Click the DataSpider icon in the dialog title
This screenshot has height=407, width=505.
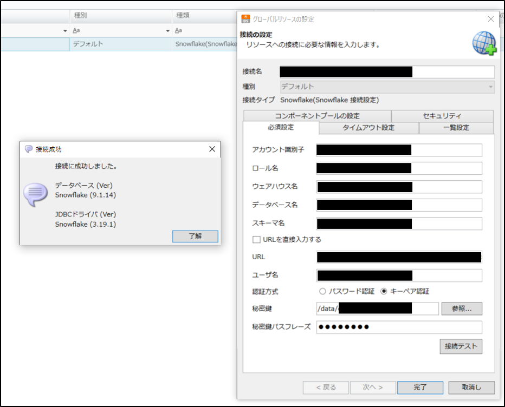tap(246, 19)
